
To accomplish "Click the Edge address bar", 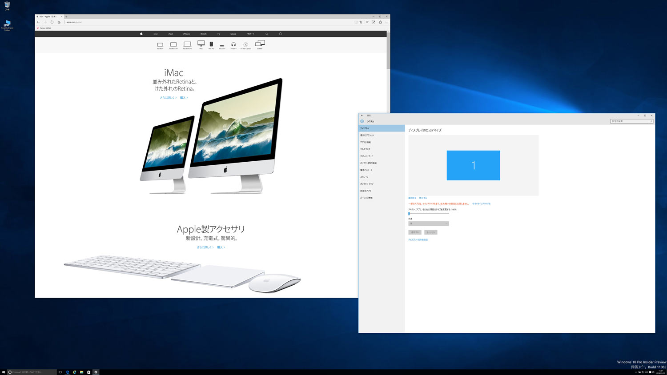I will pos(208,22).
